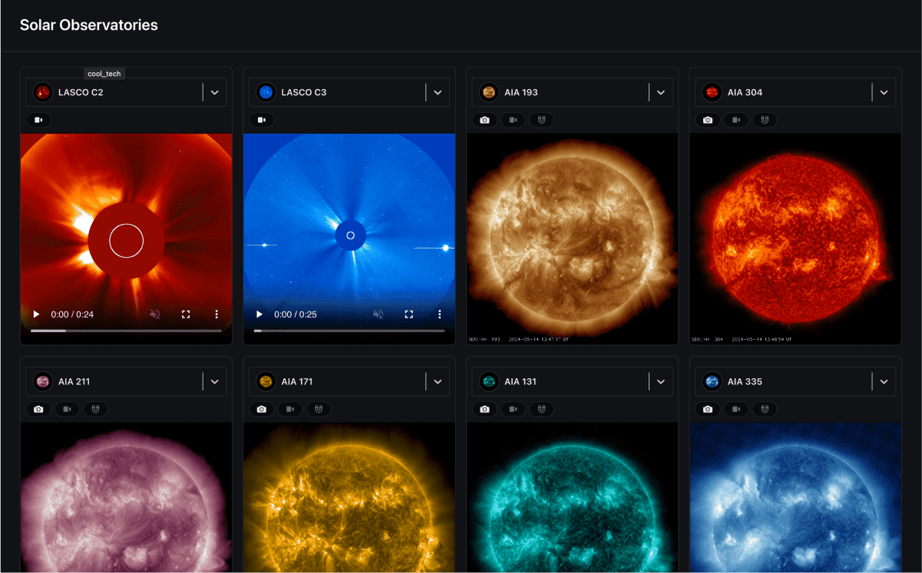Expand the LASCO C3 selector chevron
The image size is (922, 573).
tap(438, 91)
